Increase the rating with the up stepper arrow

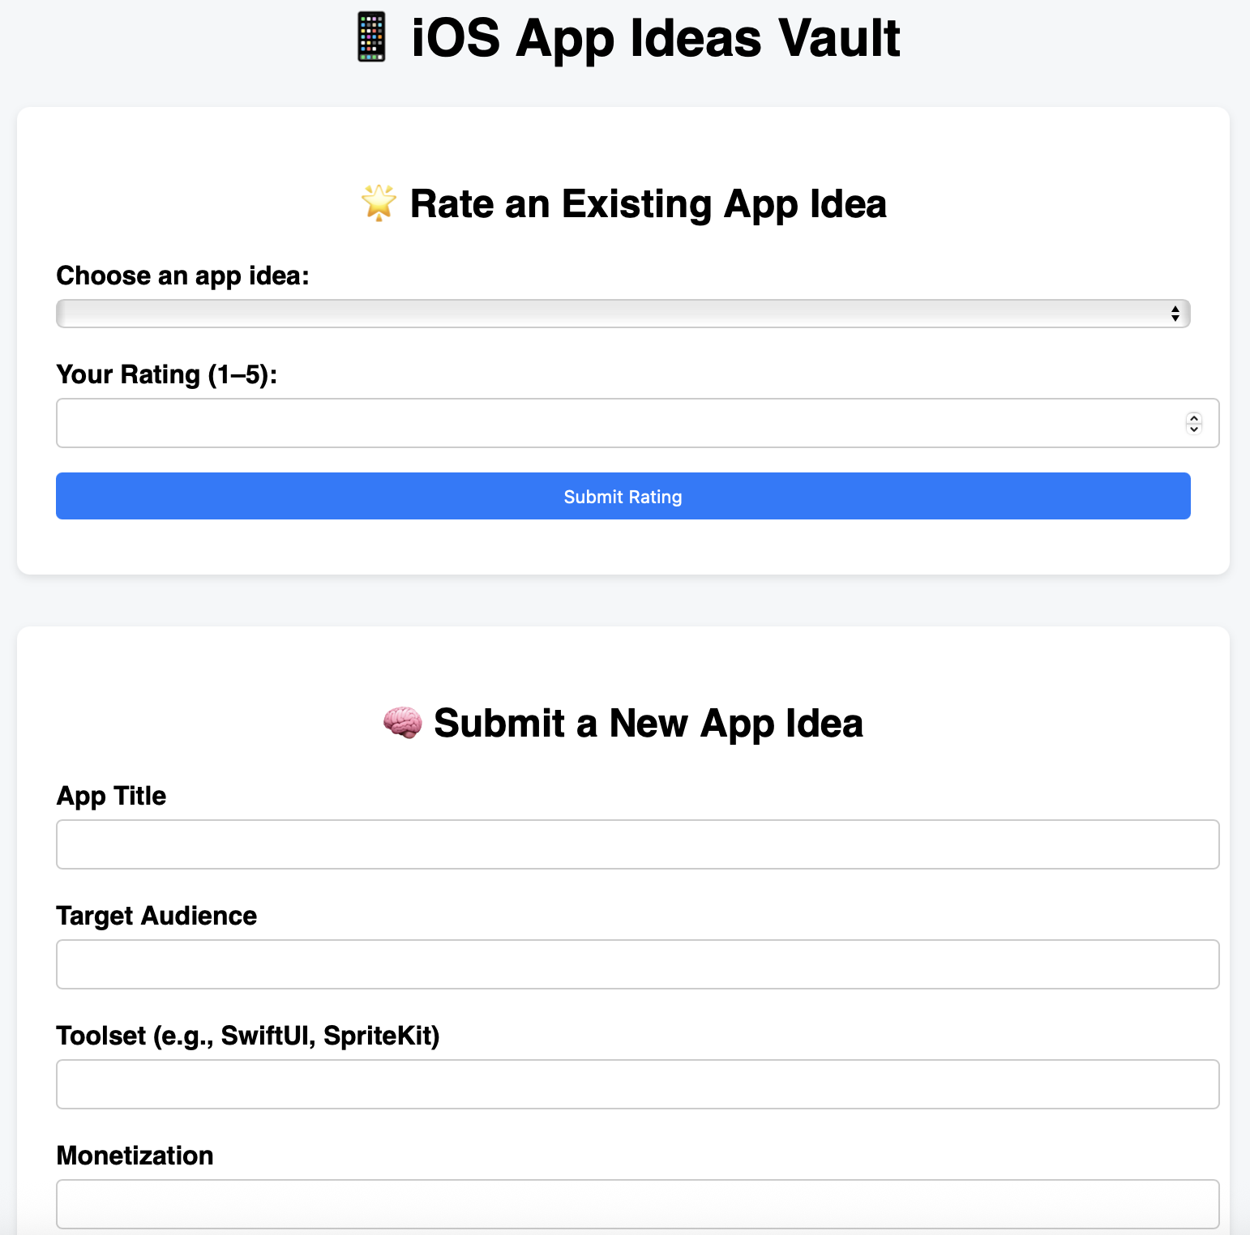click(1194, 418)
